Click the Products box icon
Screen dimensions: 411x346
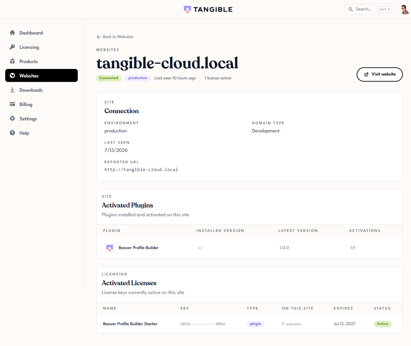pyautogui.click(x=12, y=61)
